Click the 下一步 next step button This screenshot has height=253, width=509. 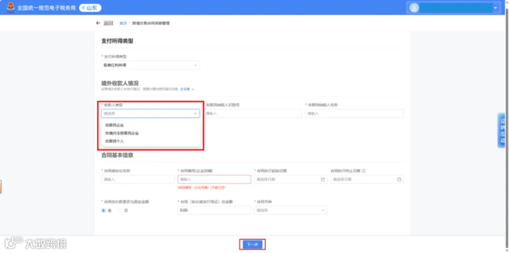point(253,245)
